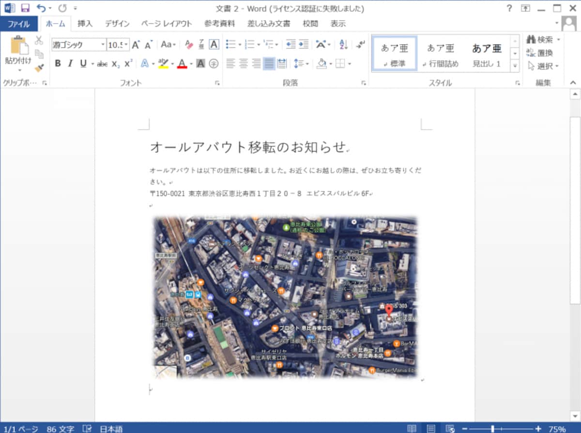This screenshot has height=433, width=581.
Task: Open ribbon display options icon
Action: 525,8
